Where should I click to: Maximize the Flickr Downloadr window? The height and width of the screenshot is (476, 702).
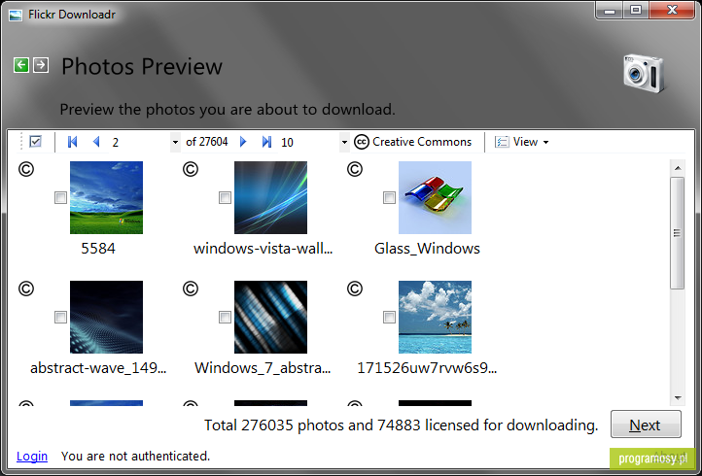636,11
